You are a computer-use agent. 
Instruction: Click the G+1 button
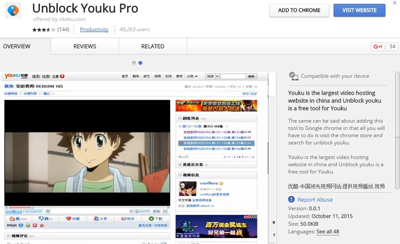[x=378, y=47]
